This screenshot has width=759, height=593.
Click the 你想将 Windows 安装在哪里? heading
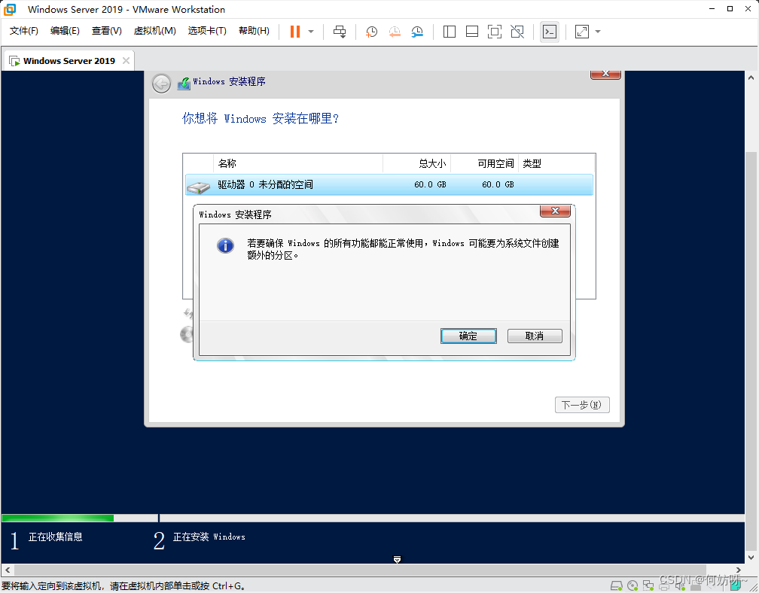pos(261,118)
